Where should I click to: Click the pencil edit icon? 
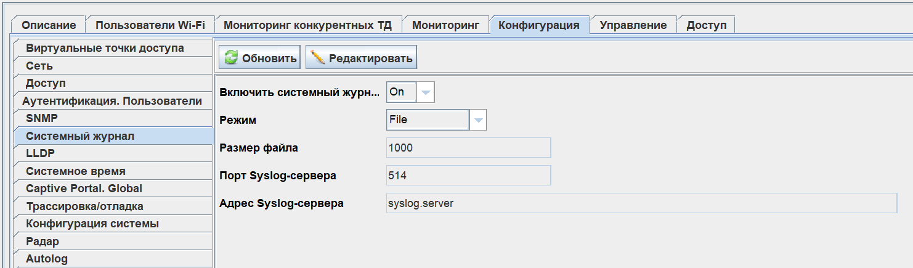click(x=318, y=58)
